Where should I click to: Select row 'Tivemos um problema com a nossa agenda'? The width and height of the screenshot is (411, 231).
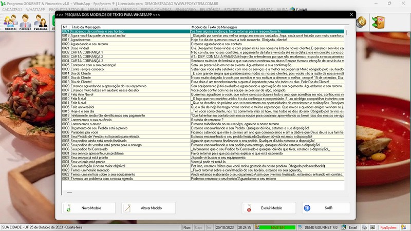coord(203,179)
